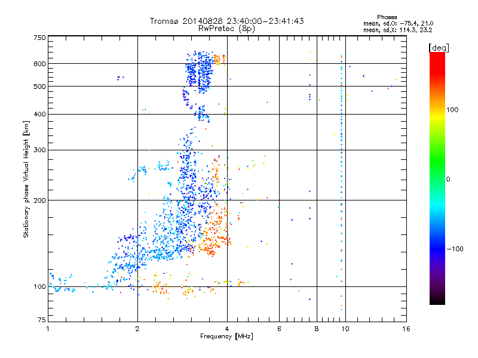Click the y-axis tick '600'

click(x=39, y=64)
